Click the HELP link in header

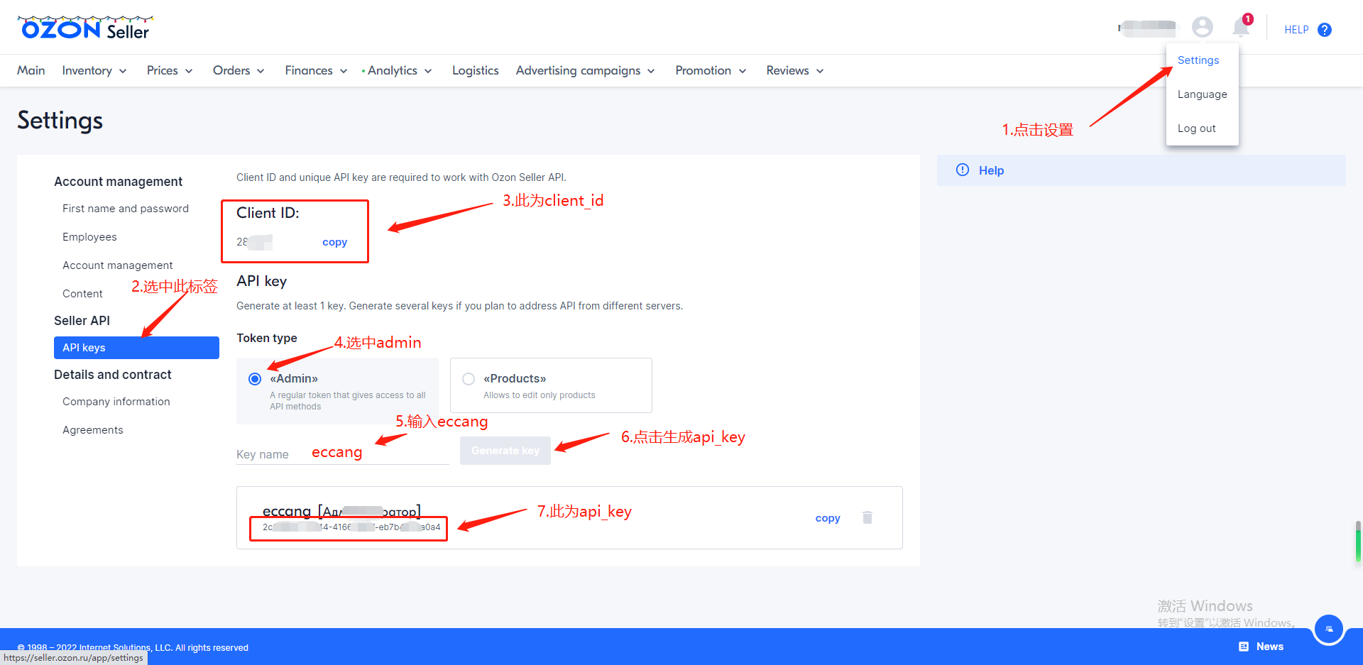click(x=1296, y=30)
